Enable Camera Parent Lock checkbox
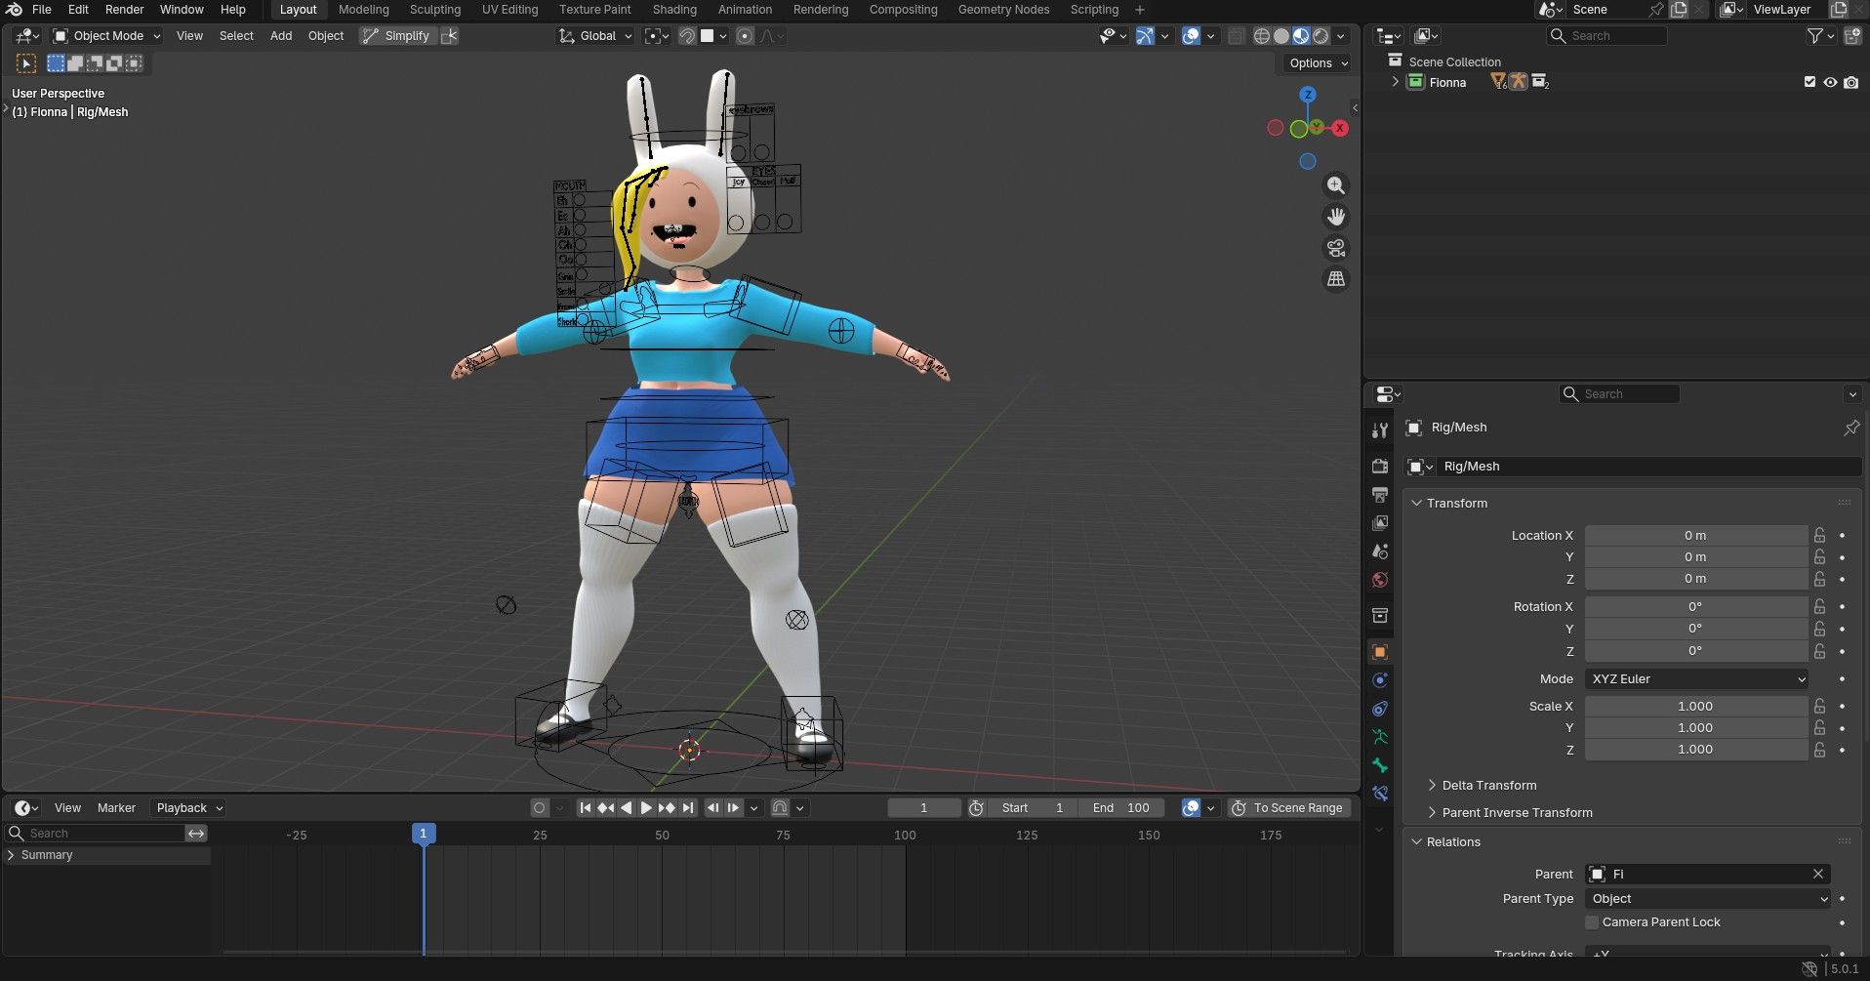Image resolution: width=1870 pixels, height=981 pixels. [x=1592, y=922]
